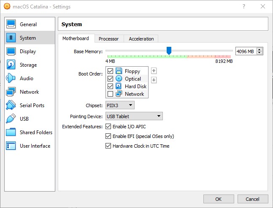This screenshot has width=273, height=208.
Task: Move boot device up with arrow button
Action: click(x=154, y=70)
